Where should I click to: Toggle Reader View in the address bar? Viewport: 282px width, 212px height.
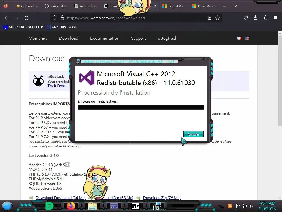210,18
